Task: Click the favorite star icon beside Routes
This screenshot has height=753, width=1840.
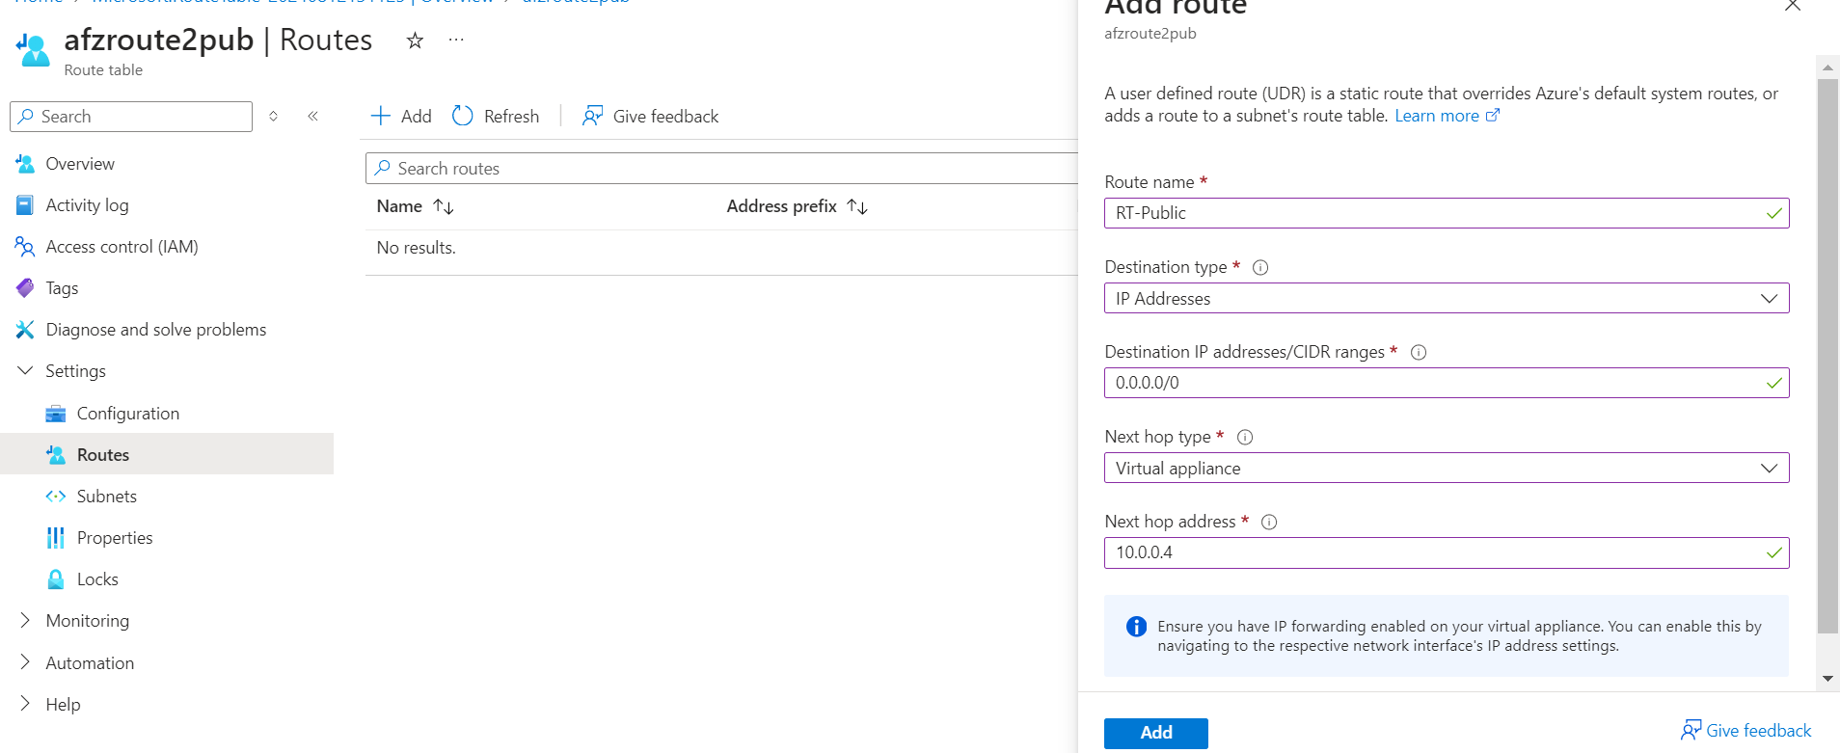Action: click(x=415, y=40)
